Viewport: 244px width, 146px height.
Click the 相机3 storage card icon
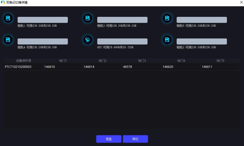pyautogui.click(x=88, y=18)
